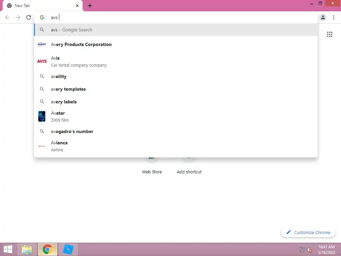Click magnifier icon beside avery templates
The width and height of the screenshot is (341, 256).
pos(42,89)
